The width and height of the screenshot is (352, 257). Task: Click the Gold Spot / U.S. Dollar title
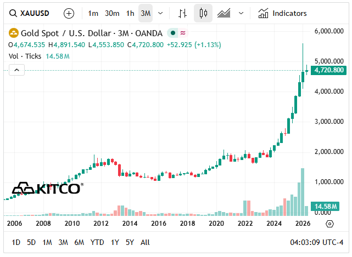(x=92, y=33)
